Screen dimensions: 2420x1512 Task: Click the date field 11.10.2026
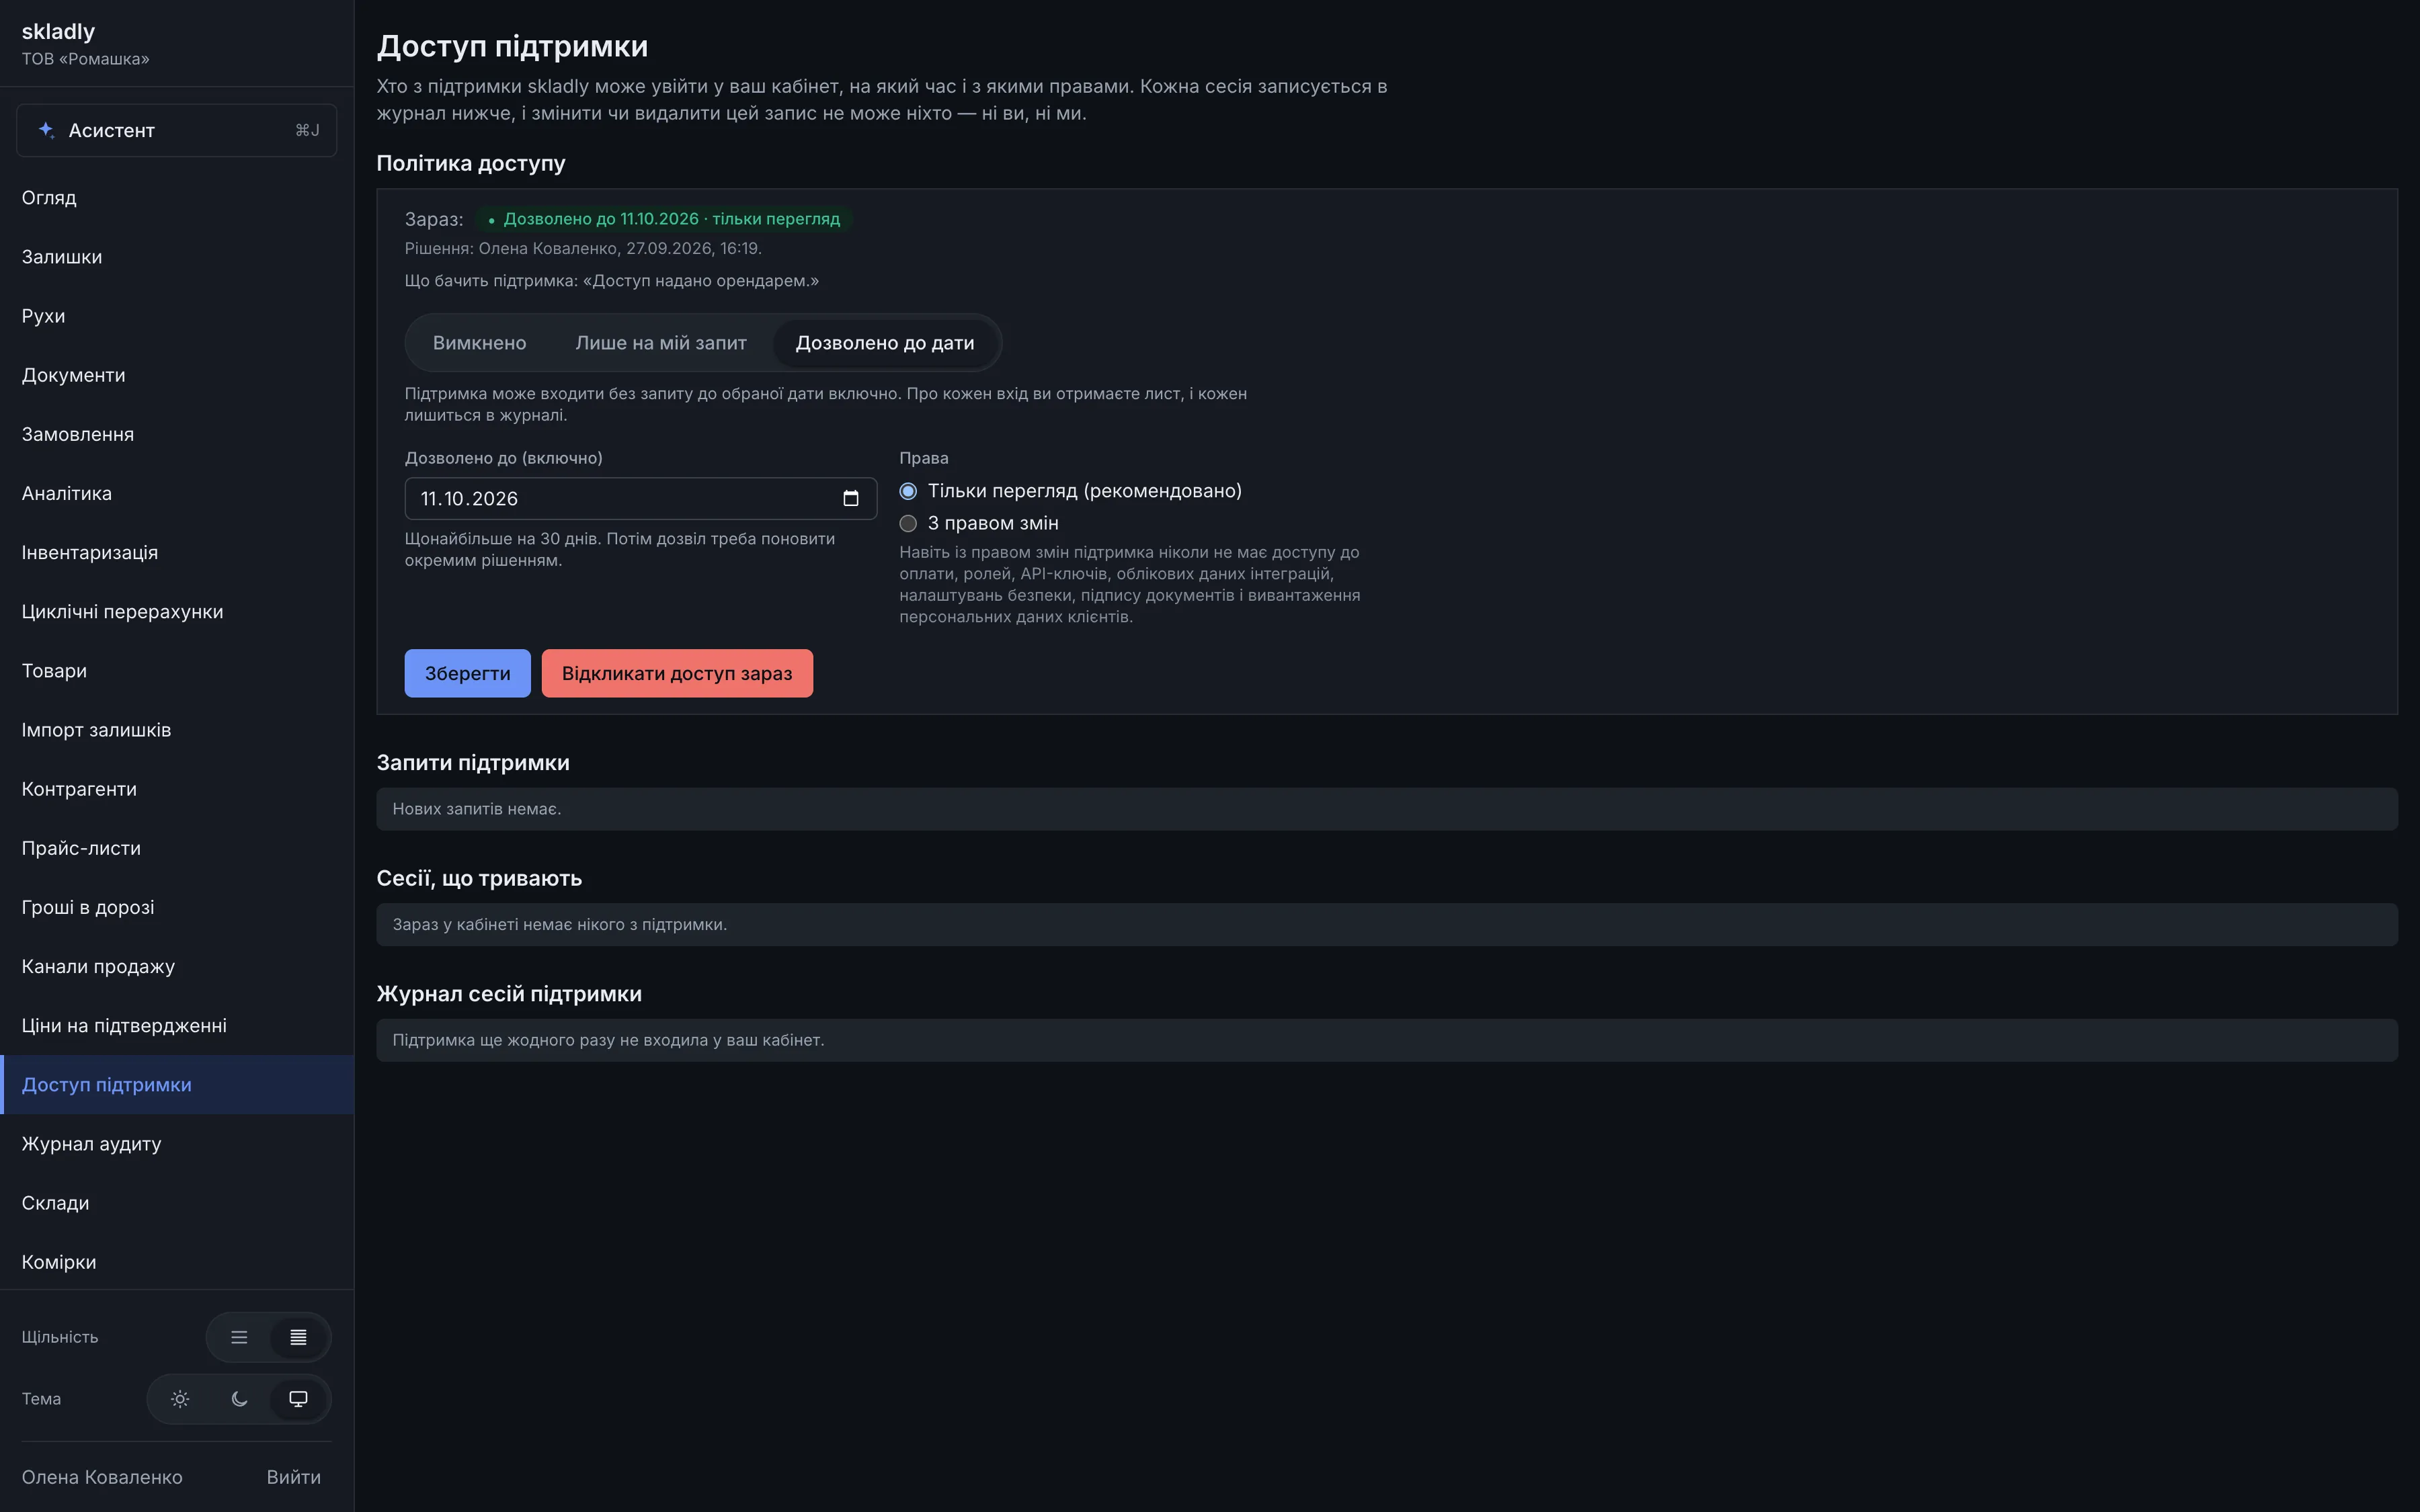(x=641, y=498)
